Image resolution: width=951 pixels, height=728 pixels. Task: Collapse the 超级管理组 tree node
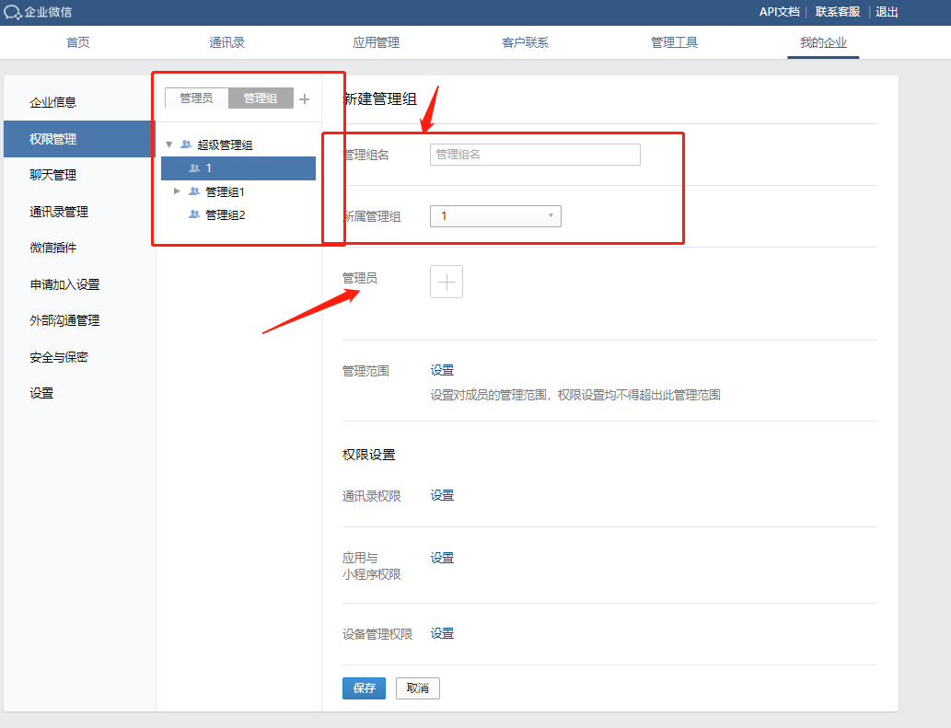click(169, 144)
